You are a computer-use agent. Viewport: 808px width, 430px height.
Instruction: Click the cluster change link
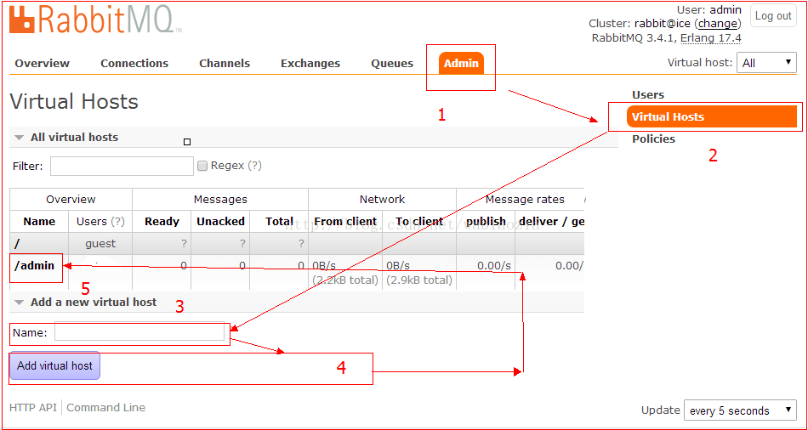click(719, 24)
